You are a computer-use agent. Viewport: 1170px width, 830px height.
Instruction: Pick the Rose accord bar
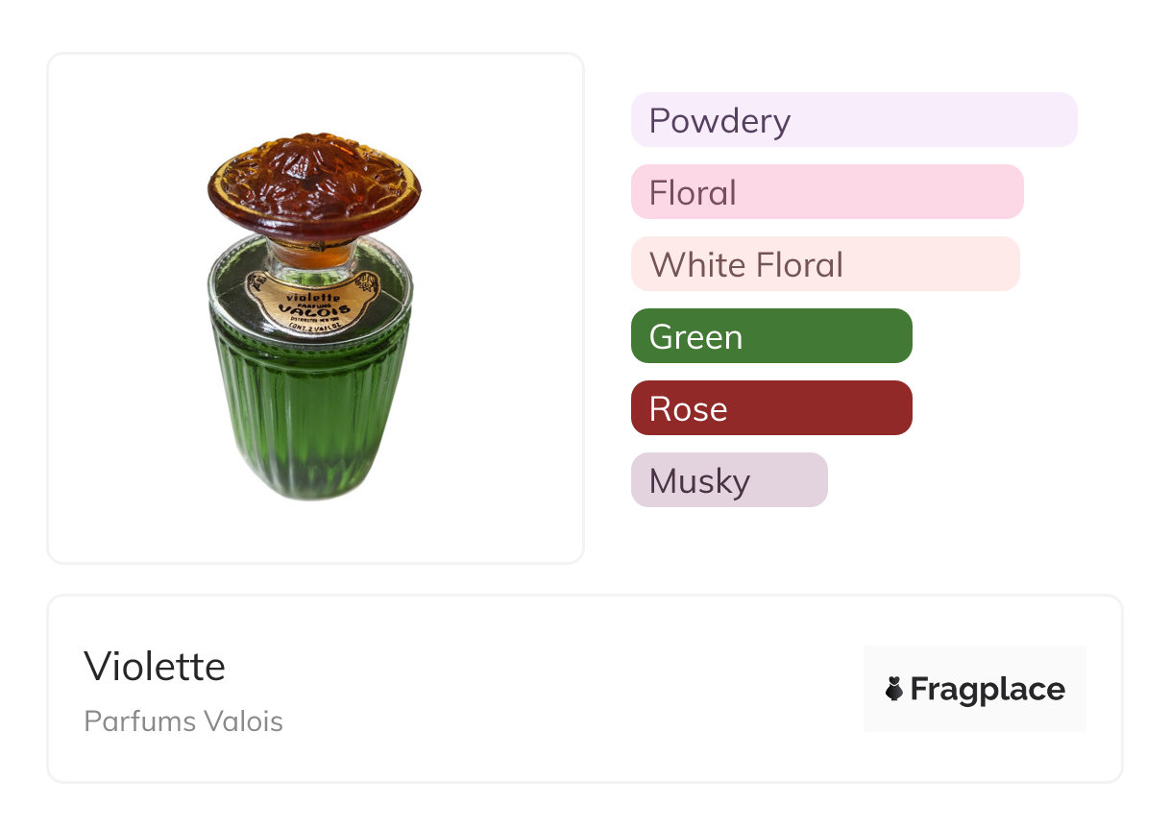[770, 408]
